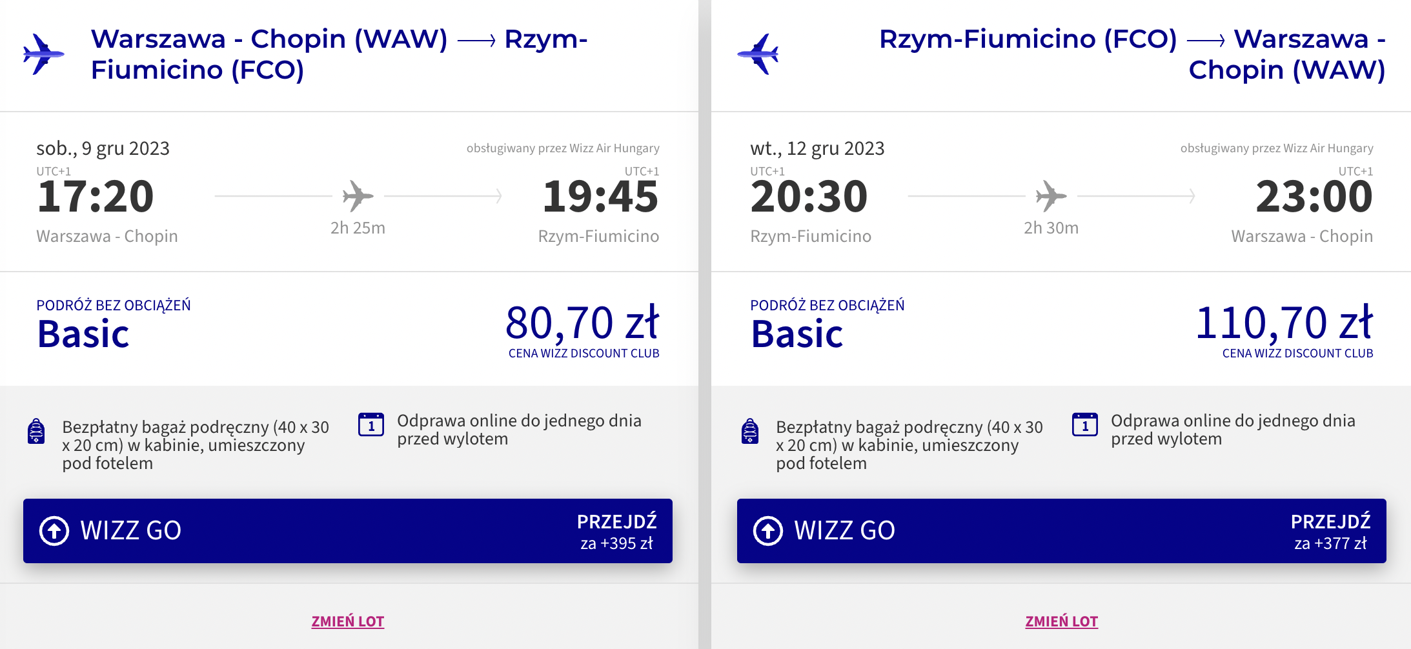Screen dimensions: 1411x649
Task: Click the Rzym-Fiumicino to Warszawa - Chopin heading
Action: (1132, 54)
